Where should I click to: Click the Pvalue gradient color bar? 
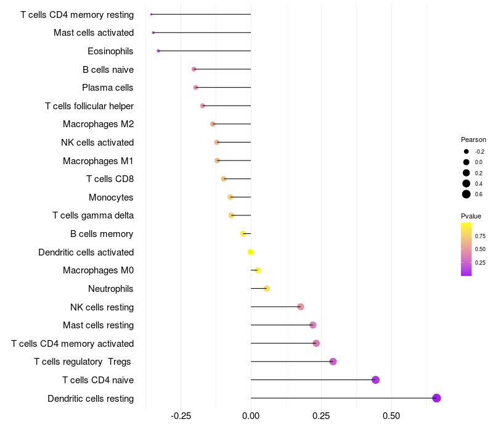point(466,249)
